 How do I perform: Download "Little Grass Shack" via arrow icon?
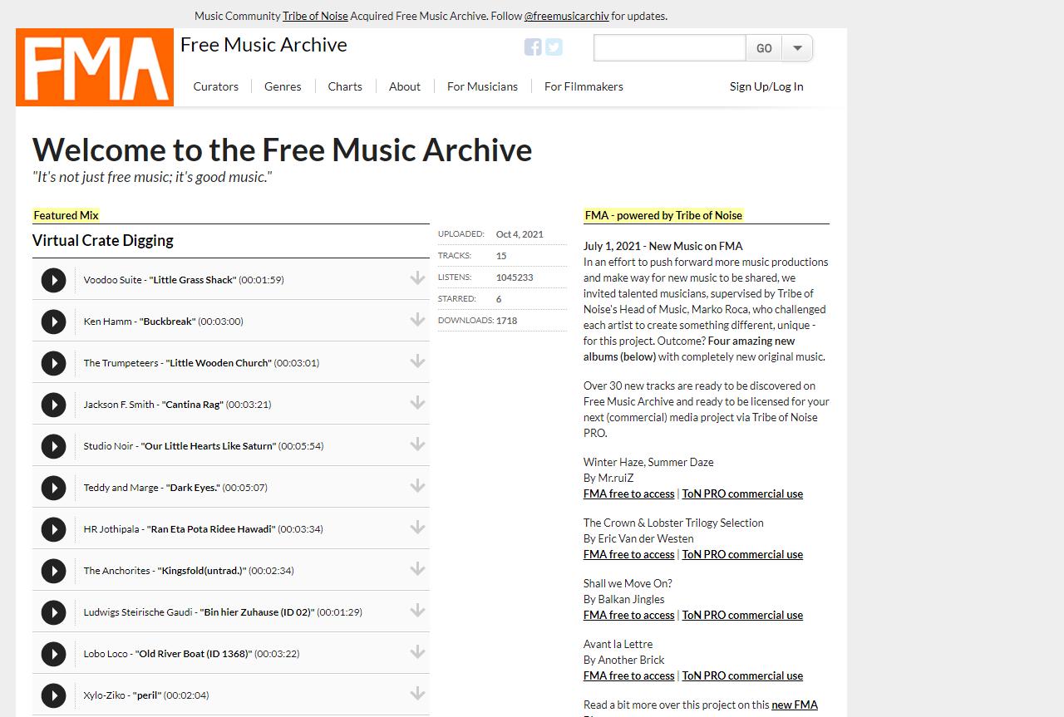click(x=417, y=278)
